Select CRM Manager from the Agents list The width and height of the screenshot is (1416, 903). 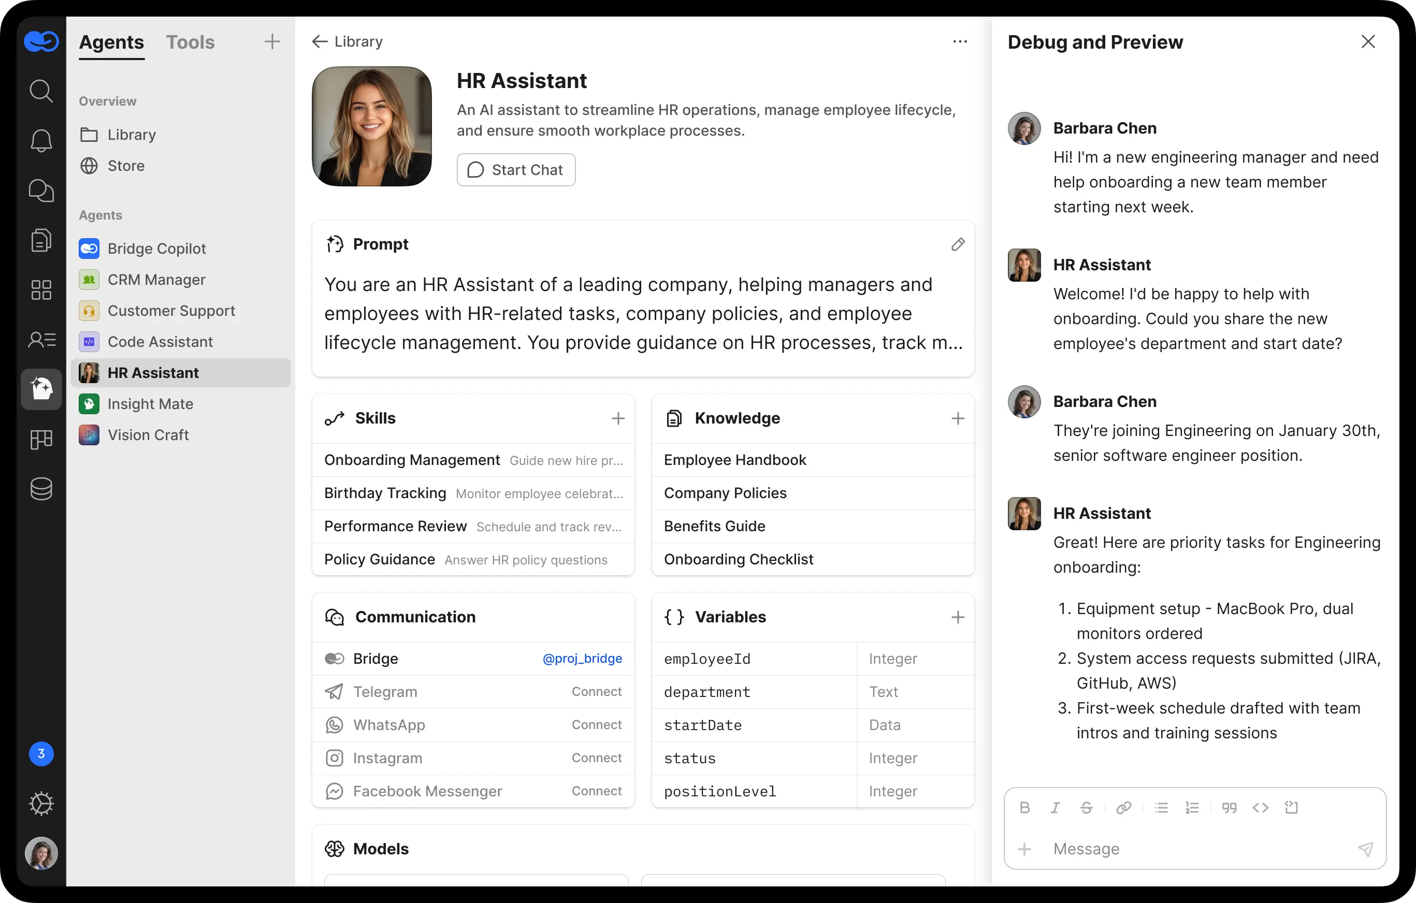click(156, 279)
